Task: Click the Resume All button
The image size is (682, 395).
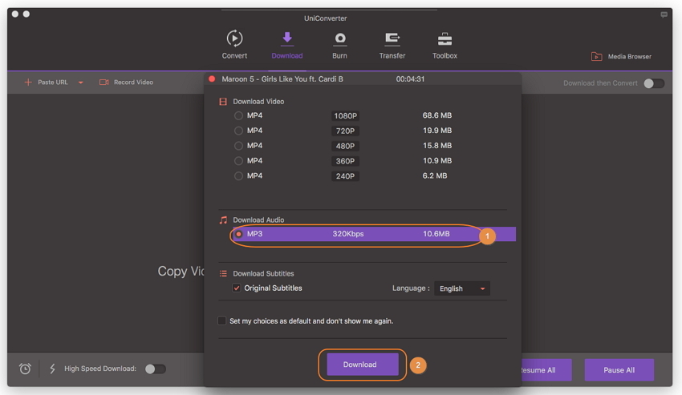Action: (546, 370)
